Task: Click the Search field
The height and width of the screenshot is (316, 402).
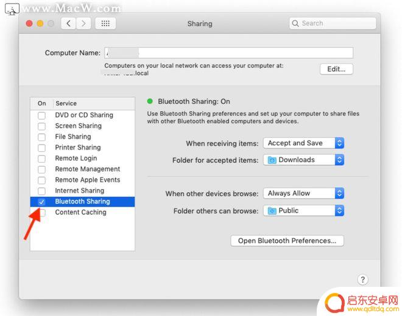Action: 333,23
